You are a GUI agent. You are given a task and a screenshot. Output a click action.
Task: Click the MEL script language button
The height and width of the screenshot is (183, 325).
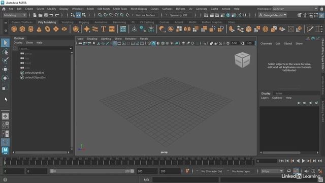pyautogui.click(x=147, y=179)
